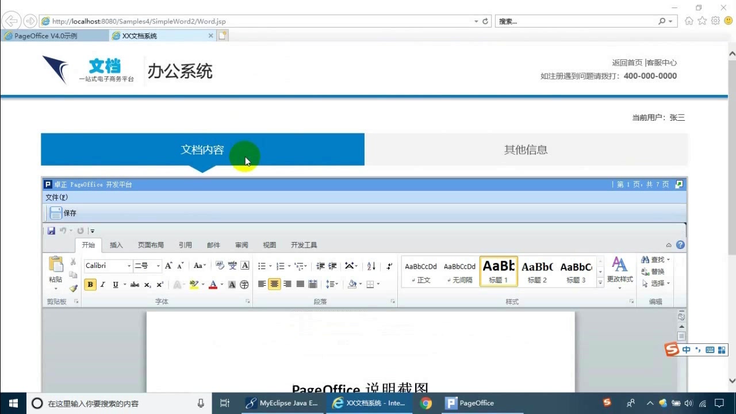Viewport: 736px width, 414px height.
Task: Click the shrink font icon
Action: 181,266
